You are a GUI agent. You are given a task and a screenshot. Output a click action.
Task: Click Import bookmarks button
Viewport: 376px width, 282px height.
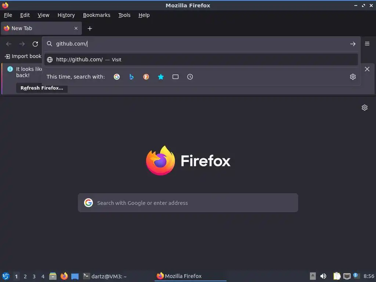[23, 56]
